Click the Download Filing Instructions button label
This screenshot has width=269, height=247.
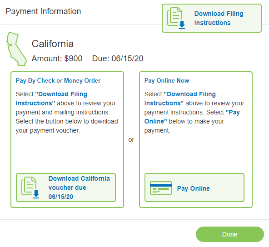[x=219, y=18]
